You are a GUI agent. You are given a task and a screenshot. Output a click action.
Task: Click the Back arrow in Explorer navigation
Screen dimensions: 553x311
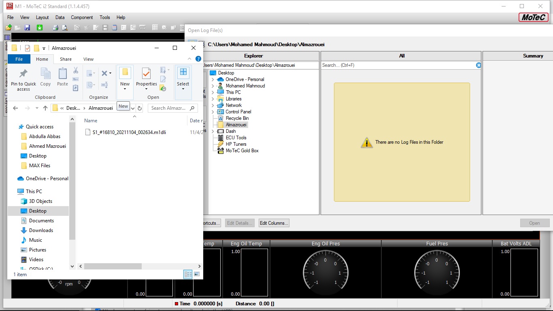click(x=15, y=108)
